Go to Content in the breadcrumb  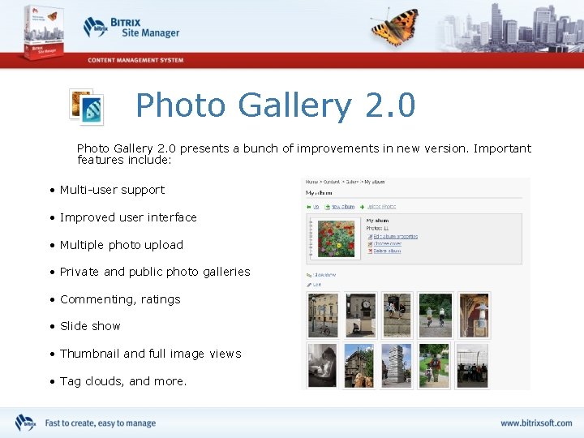[331, 182]
